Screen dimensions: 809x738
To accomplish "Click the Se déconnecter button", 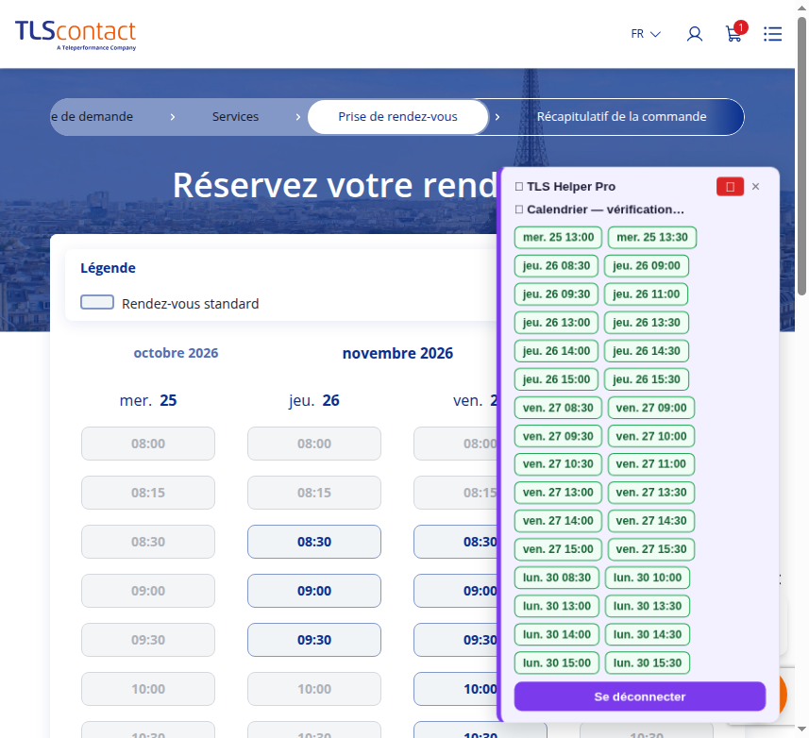I will pos(640,696).
